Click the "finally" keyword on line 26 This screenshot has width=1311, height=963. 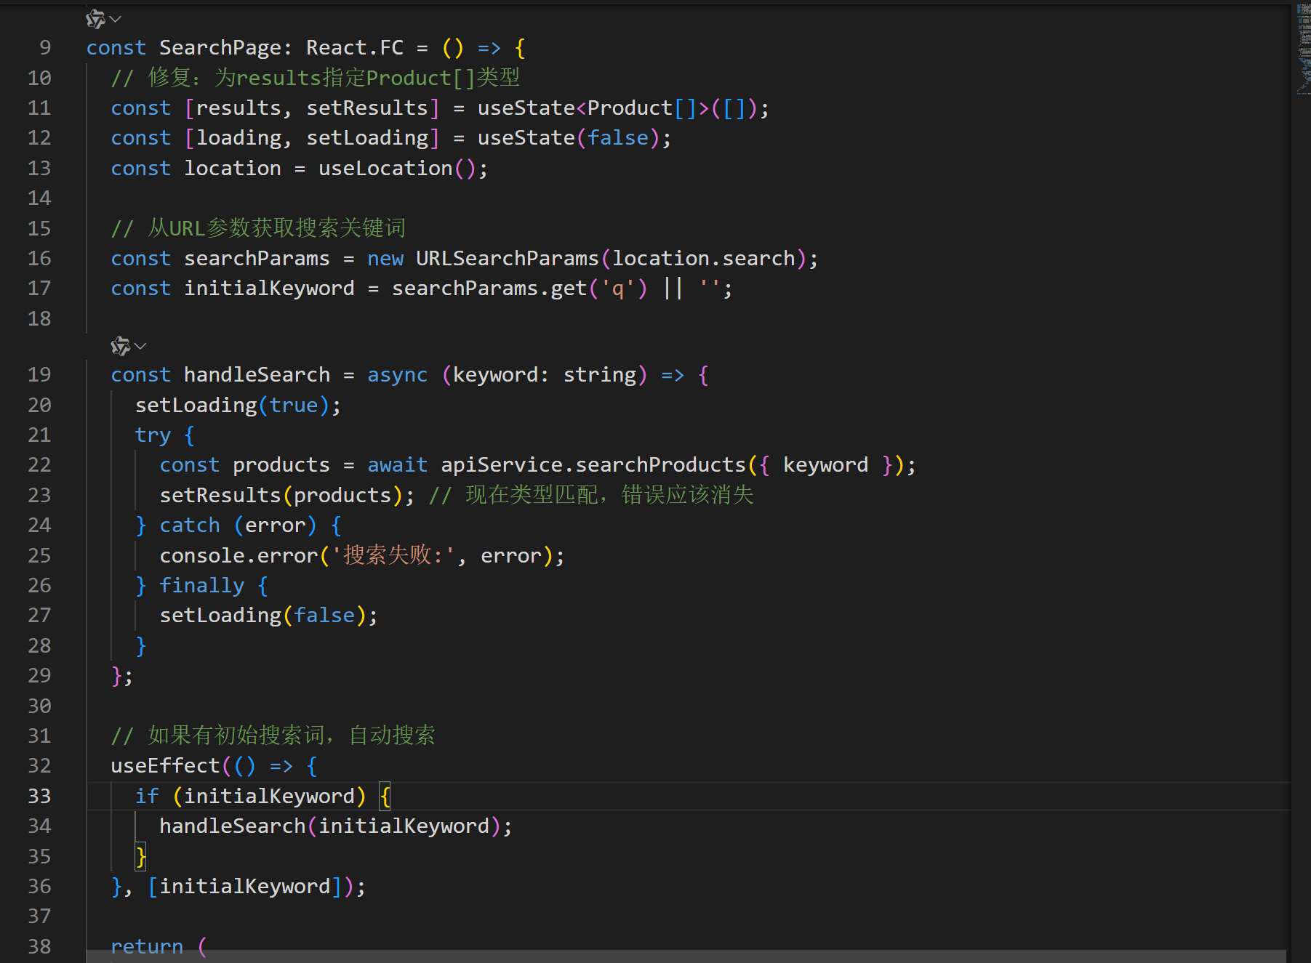tap(202, 586)
